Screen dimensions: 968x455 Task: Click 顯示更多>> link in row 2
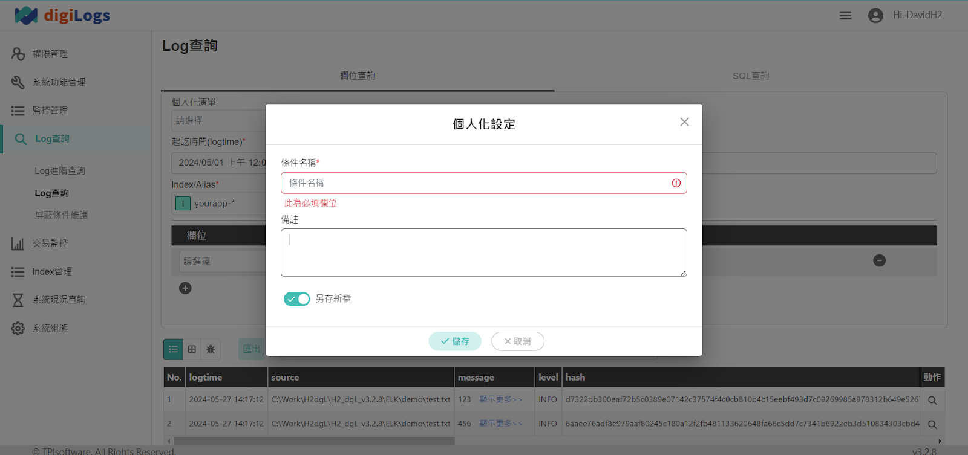click(500, 424)
